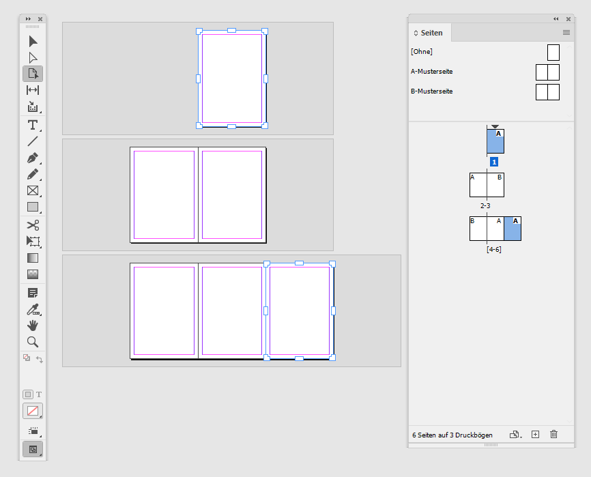Toggle the Page tool in the toolbar
This screenshot has width=591, height=477.
click(x=31, y=74)
